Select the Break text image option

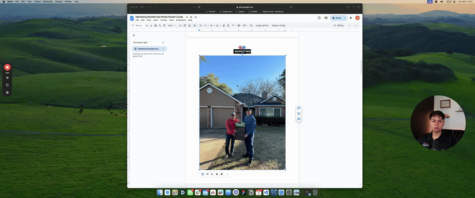click(212, 174)
